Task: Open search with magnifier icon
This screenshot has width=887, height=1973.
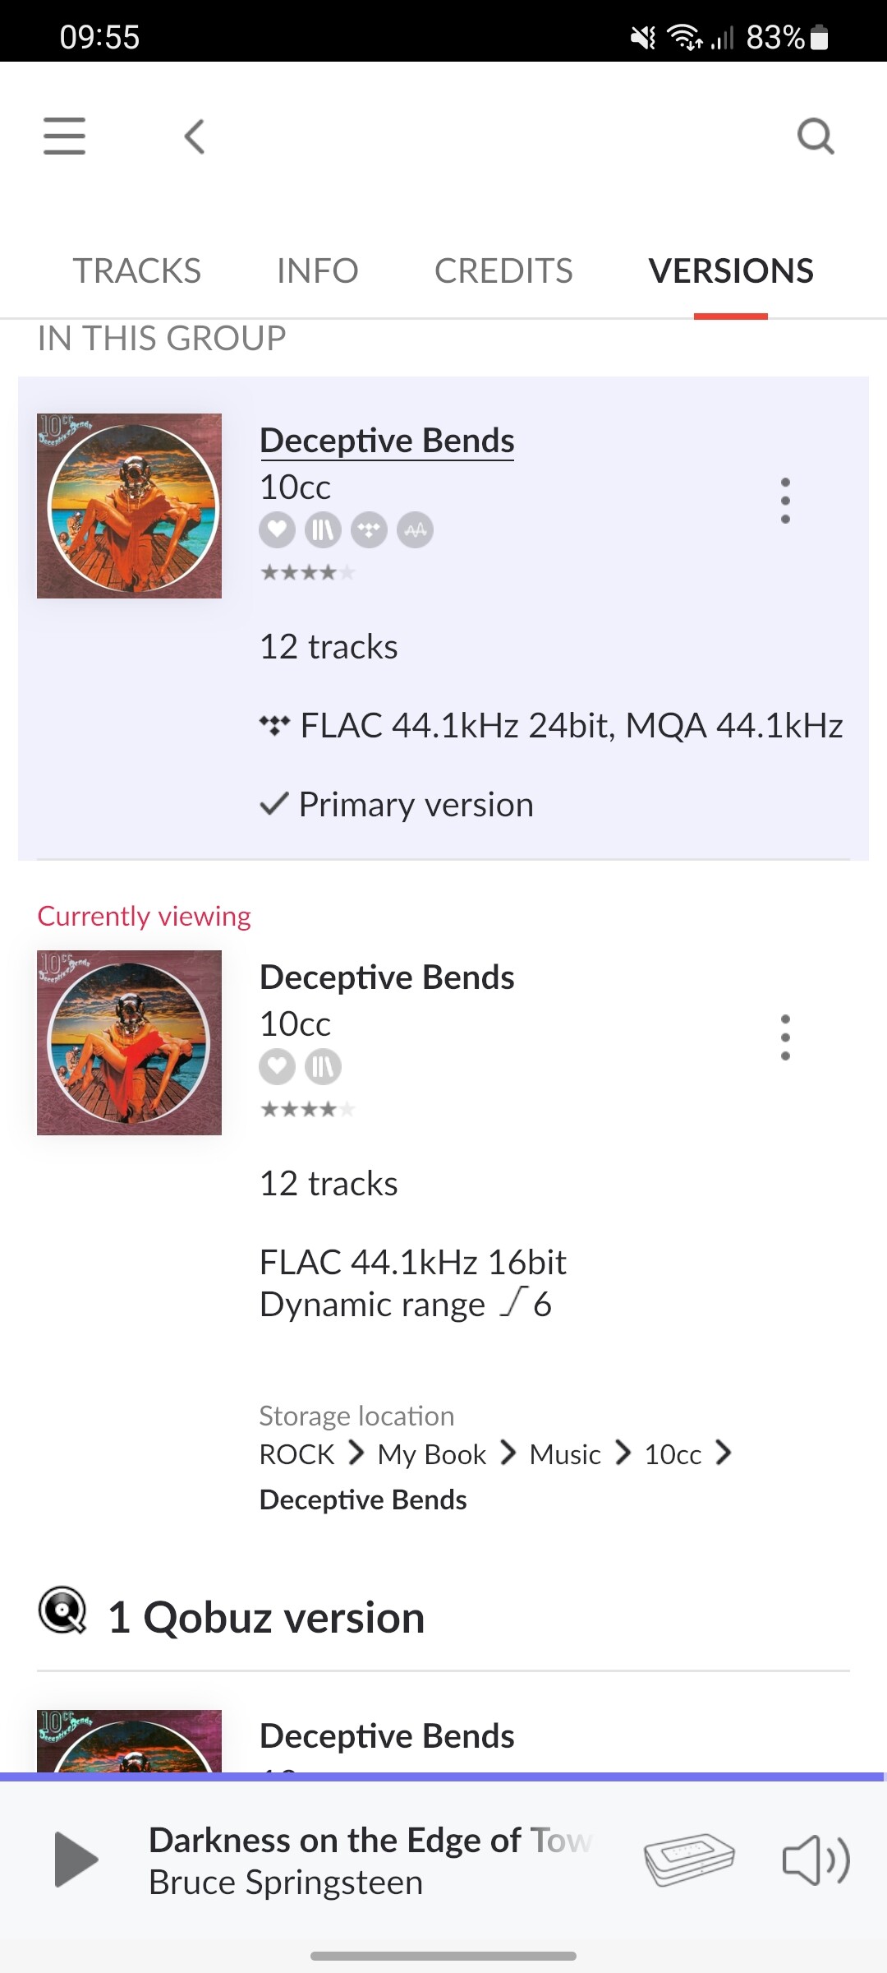Action: 816,136
